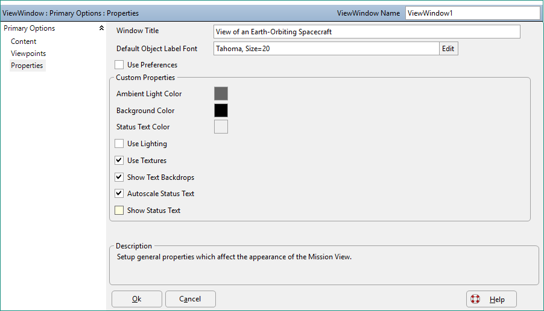Click the ViewWindow Name field
The height and width of the screenshot is (311, 544).
click(x=472, y=13)
